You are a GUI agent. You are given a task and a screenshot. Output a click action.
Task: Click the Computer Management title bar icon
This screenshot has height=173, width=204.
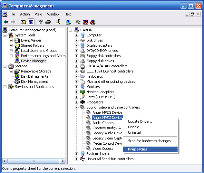5,6
